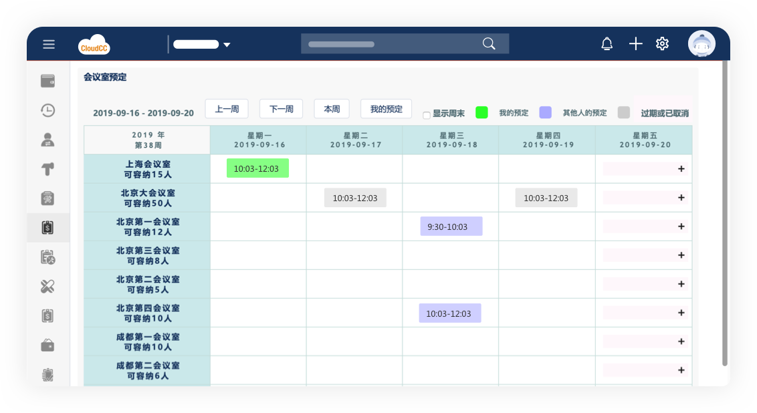
Task: Toggle the 显示周末 checkbox
Action: point(427,115)
